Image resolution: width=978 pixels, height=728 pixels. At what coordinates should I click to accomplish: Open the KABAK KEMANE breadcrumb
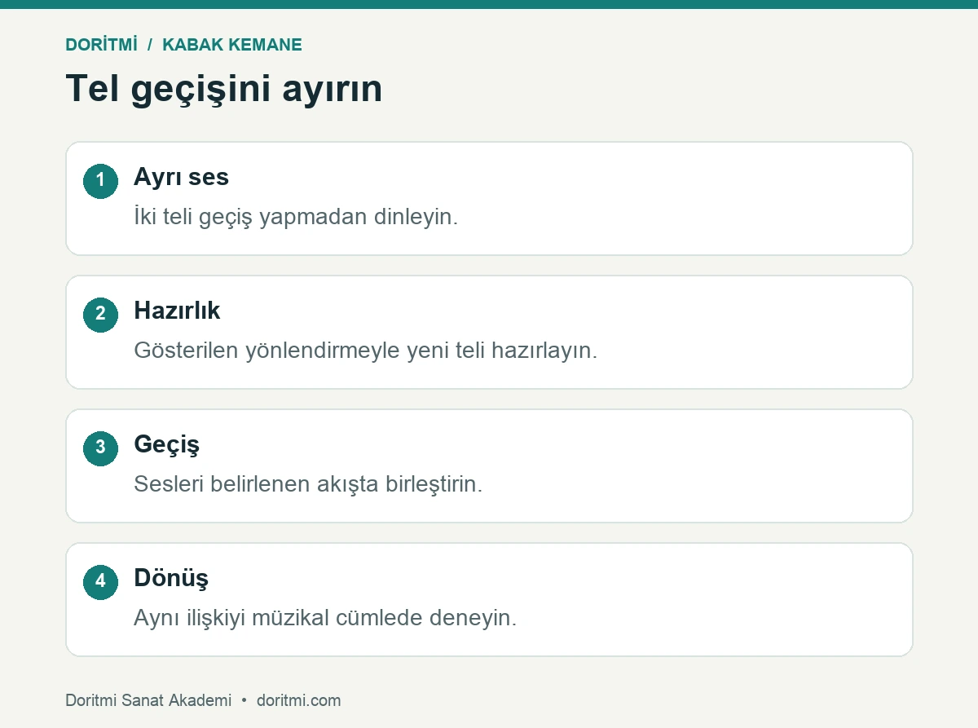click(x=232, y=45)
